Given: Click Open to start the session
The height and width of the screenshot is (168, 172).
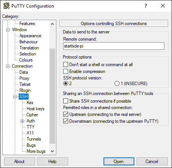Looking at the screenshot, I should point(119,162).
